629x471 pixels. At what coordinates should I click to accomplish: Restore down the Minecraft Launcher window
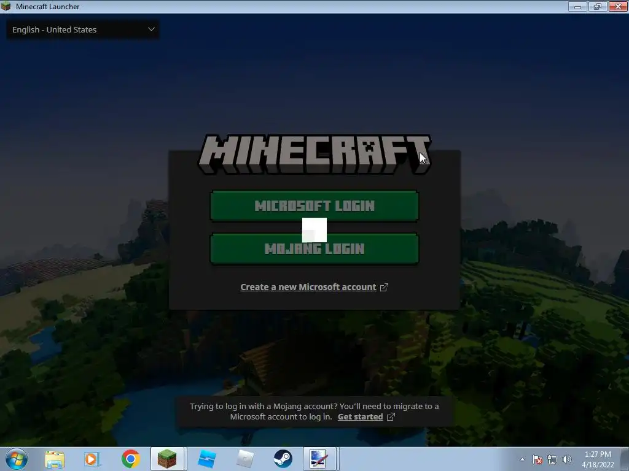598,6
